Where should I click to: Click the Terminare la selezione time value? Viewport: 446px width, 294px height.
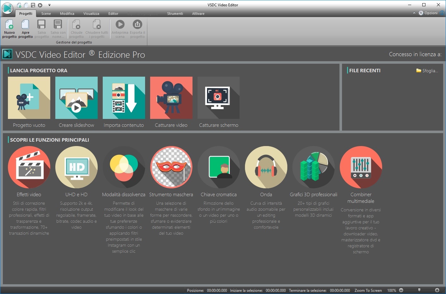(340, 291)
